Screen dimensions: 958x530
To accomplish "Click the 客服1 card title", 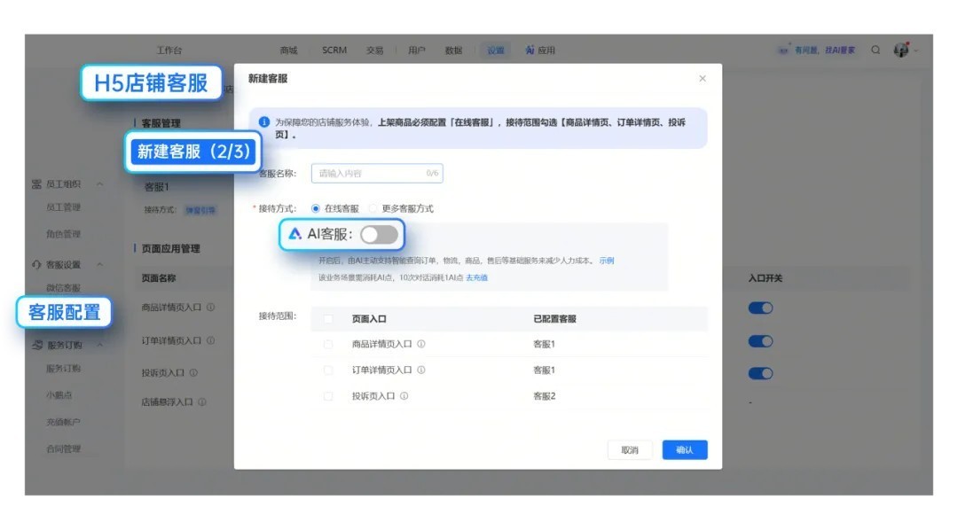I will click(x=156, y=187).
